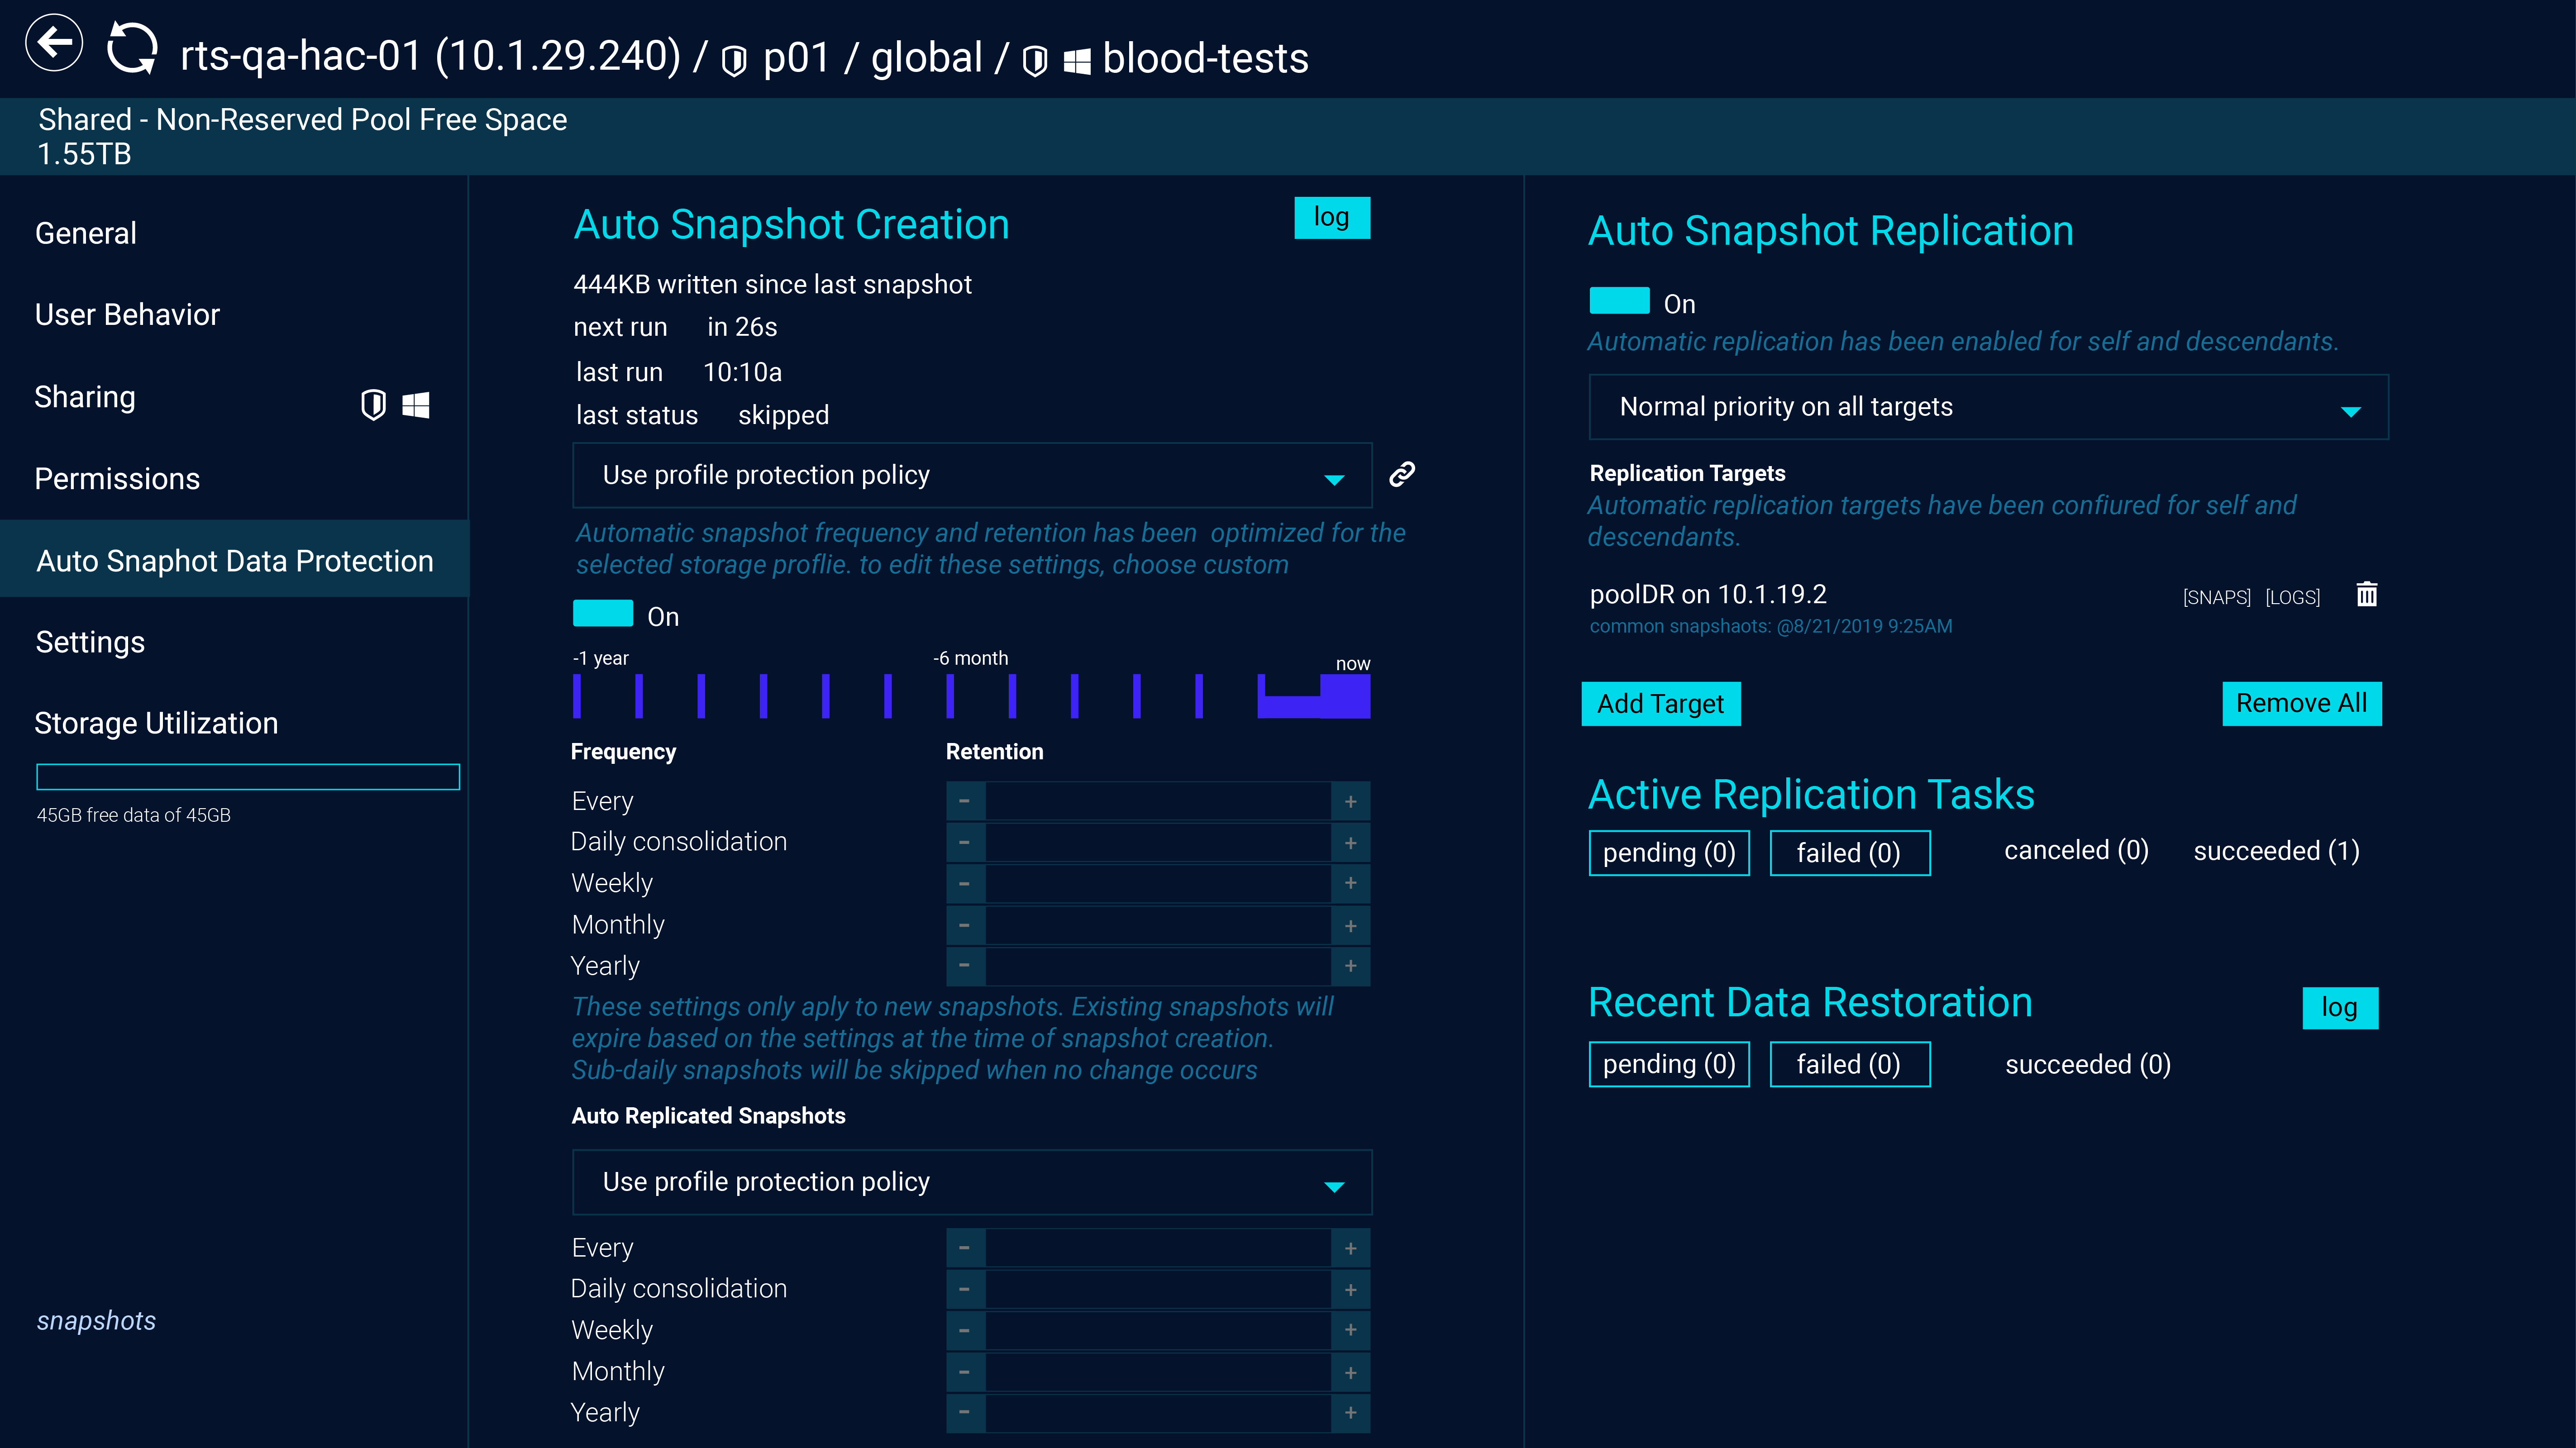Open the Auto Snapshot Creation log
This screenshot has width=2576, height=1448.
1332,217
